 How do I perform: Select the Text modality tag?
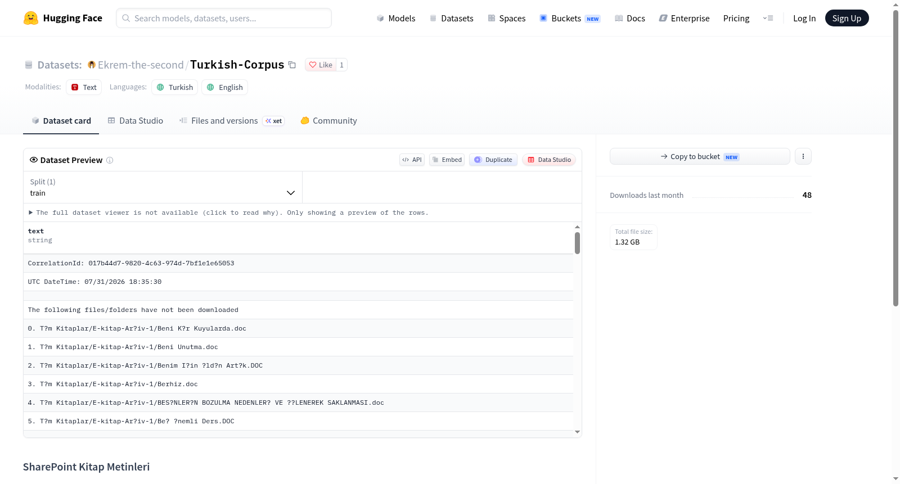[x=84, y=87]
